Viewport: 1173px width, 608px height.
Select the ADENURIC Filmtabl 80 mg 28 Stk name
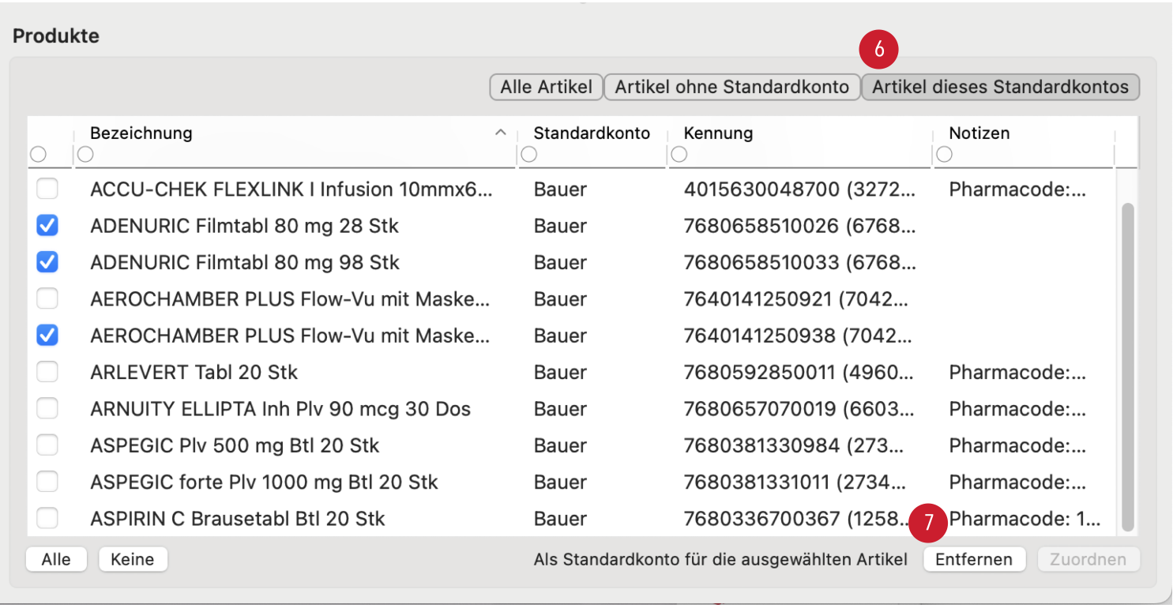click(x=244, y=226)
